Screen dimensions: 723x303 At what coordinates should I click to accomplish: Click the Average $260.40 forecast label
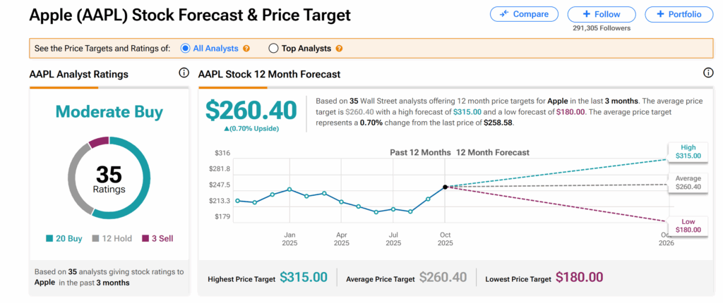coord(688,183)
